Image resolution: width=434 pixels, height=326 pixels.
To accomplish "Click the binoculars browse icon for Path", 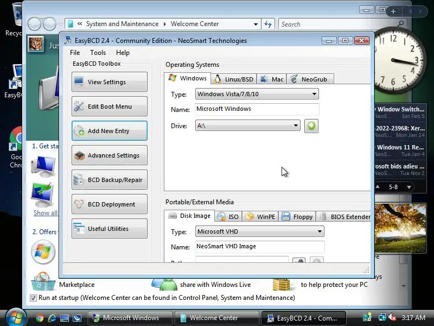I will [299, 261].
